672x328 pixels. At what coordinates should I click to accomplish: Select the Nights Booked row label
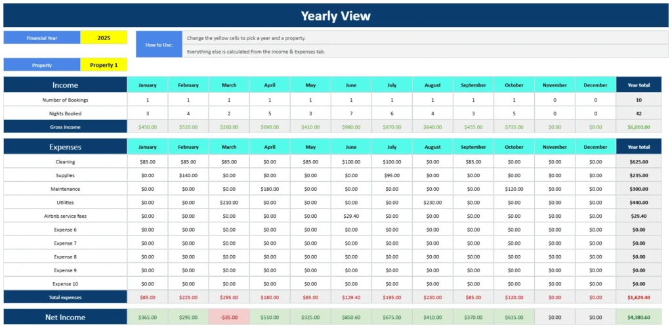65,113
